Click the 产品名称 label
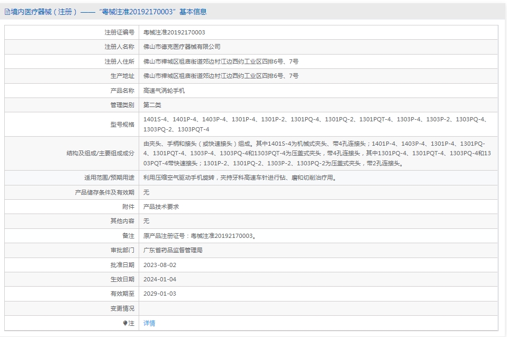Viewport: 507px width, 337px height. coord(122,91)
